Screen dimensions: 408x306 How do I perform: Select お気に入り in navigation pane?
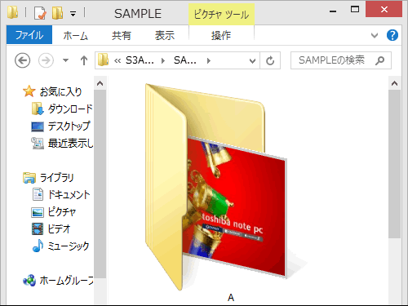click(60, 91)
